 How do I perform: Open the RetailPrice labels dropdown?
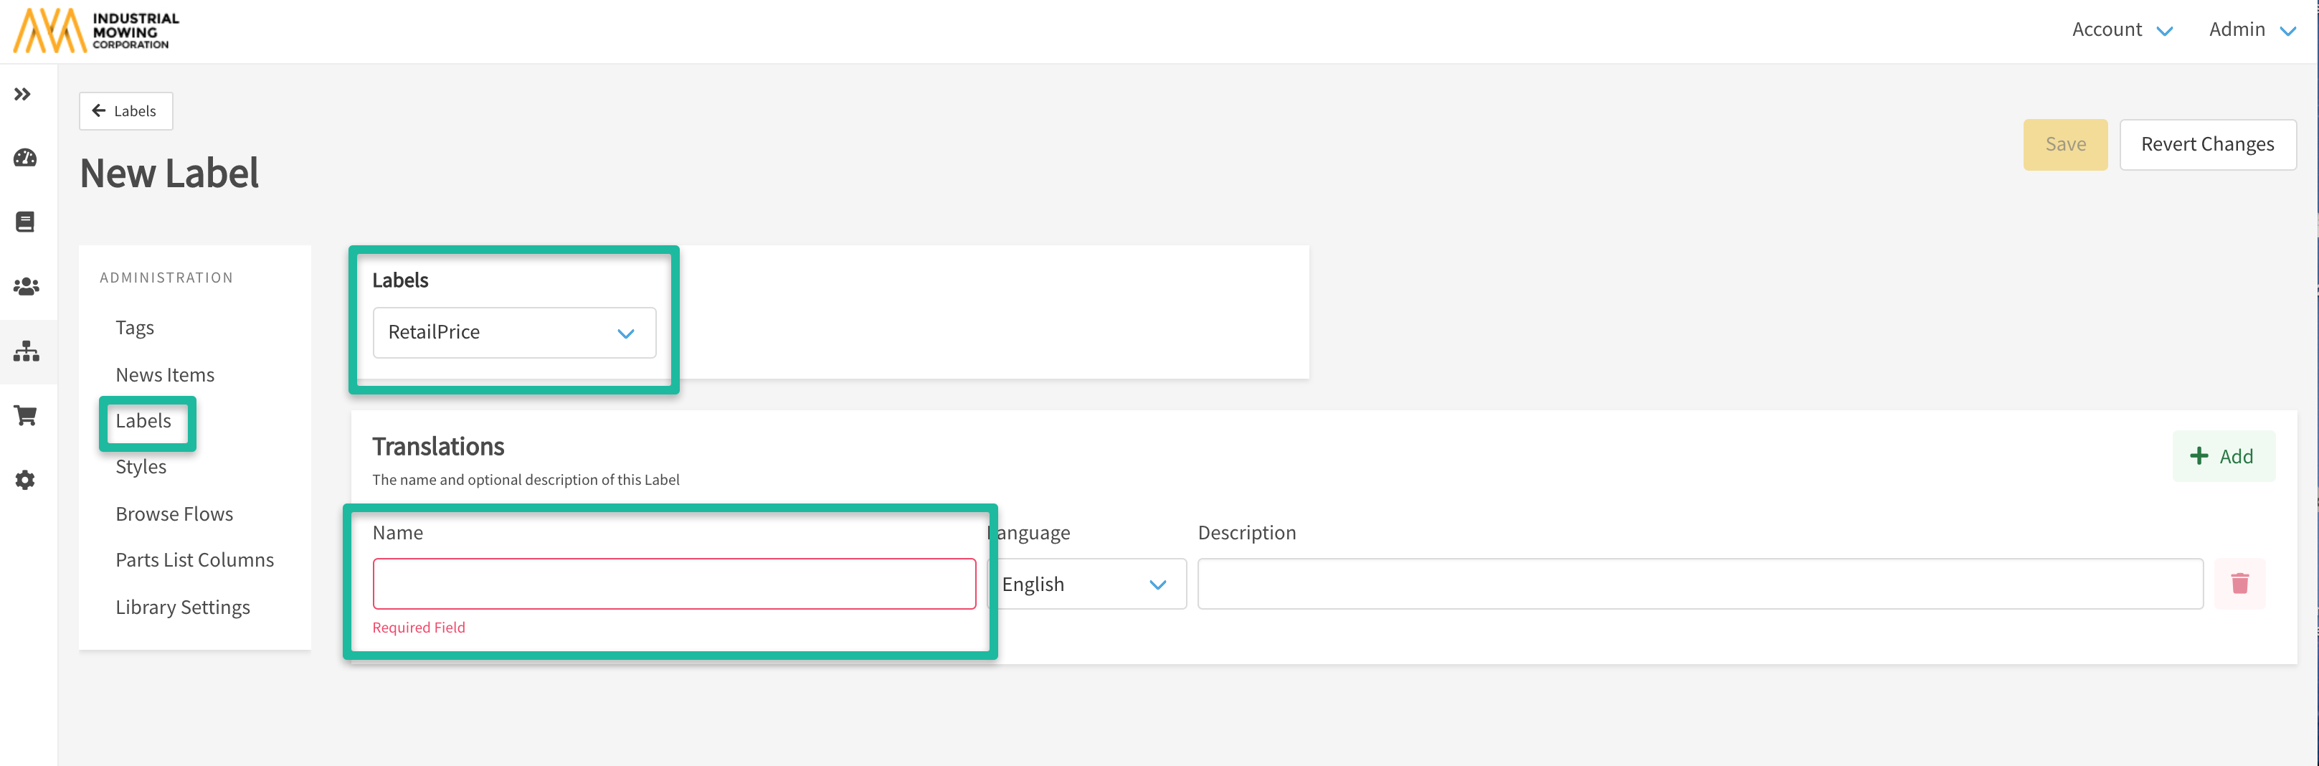pyautogui.click(x=514, y=333)
